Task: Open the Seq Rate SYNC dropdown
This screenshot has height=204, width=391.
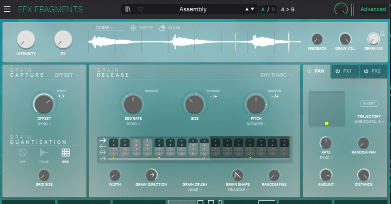Action: 133,124
